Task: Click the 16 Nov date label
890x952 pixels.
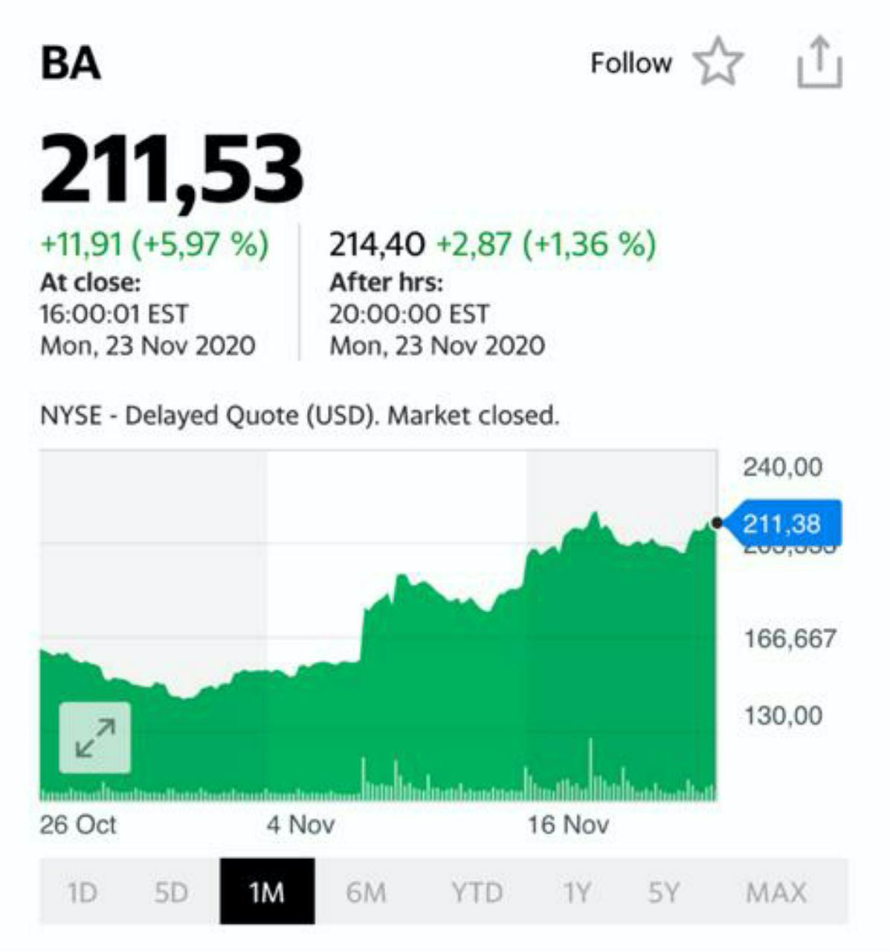Action: [x=568, y=824]
